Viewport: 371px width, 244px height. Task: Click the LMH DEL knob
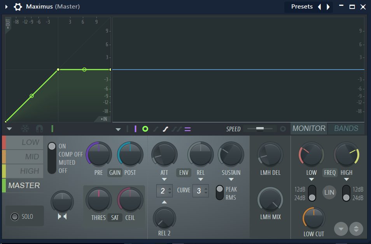click(x=270, y=154)
